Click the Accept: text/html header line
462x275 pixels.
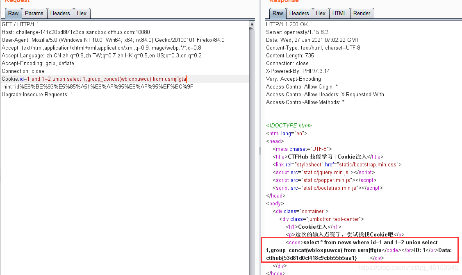(x=101, y=48)
